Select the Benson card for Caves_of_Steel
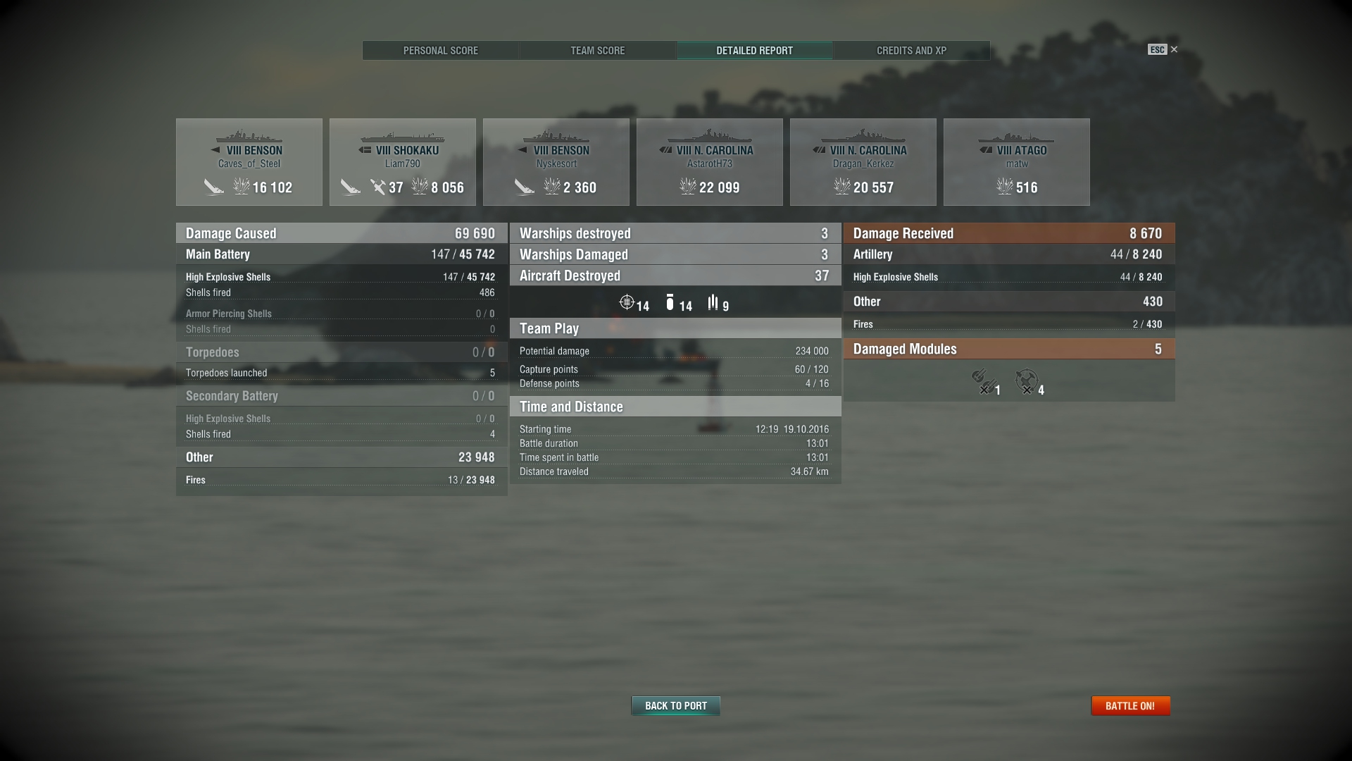The height and width of the screenshot is (761, 1352). tap(249, 162)
